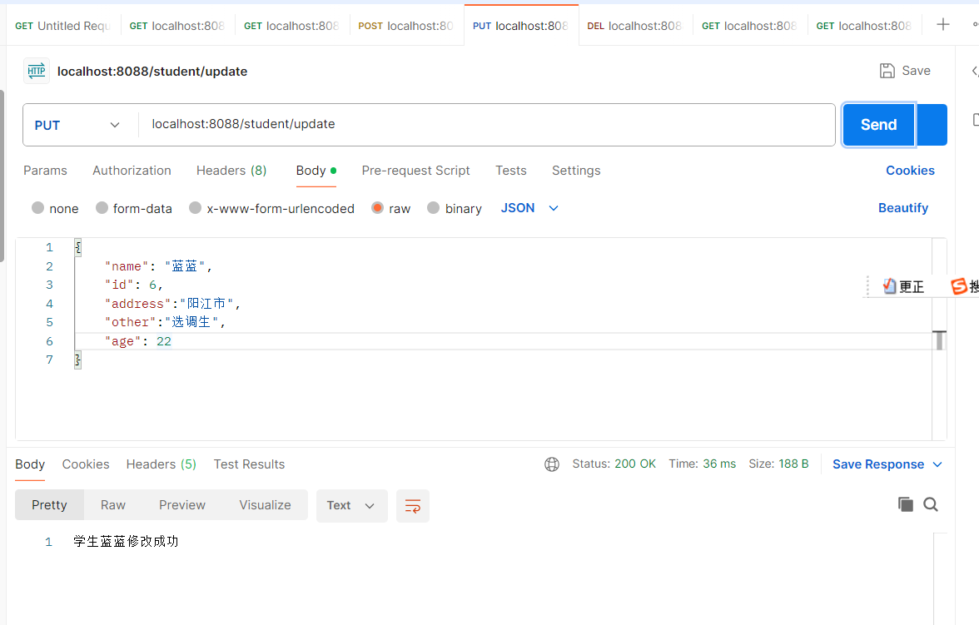Viewport: 979px width, 625px height.
Task: Select the raw body radio button
Action: (x=377, y=208)
